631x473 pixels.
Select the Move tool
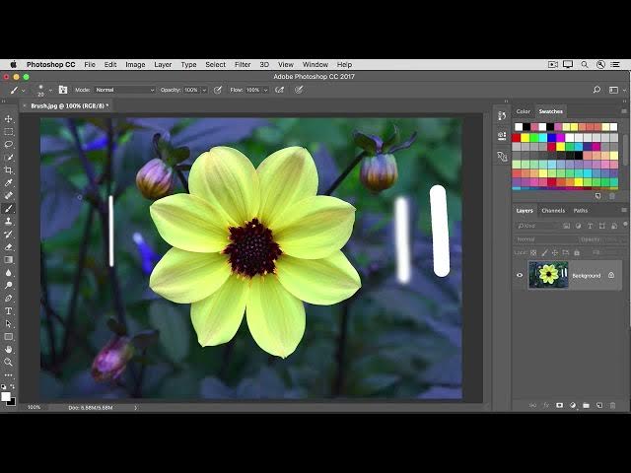[x=9, y=120]
